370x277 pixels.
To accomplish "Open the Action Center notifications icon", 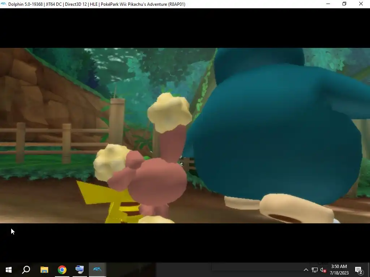I will coord(359,270).
